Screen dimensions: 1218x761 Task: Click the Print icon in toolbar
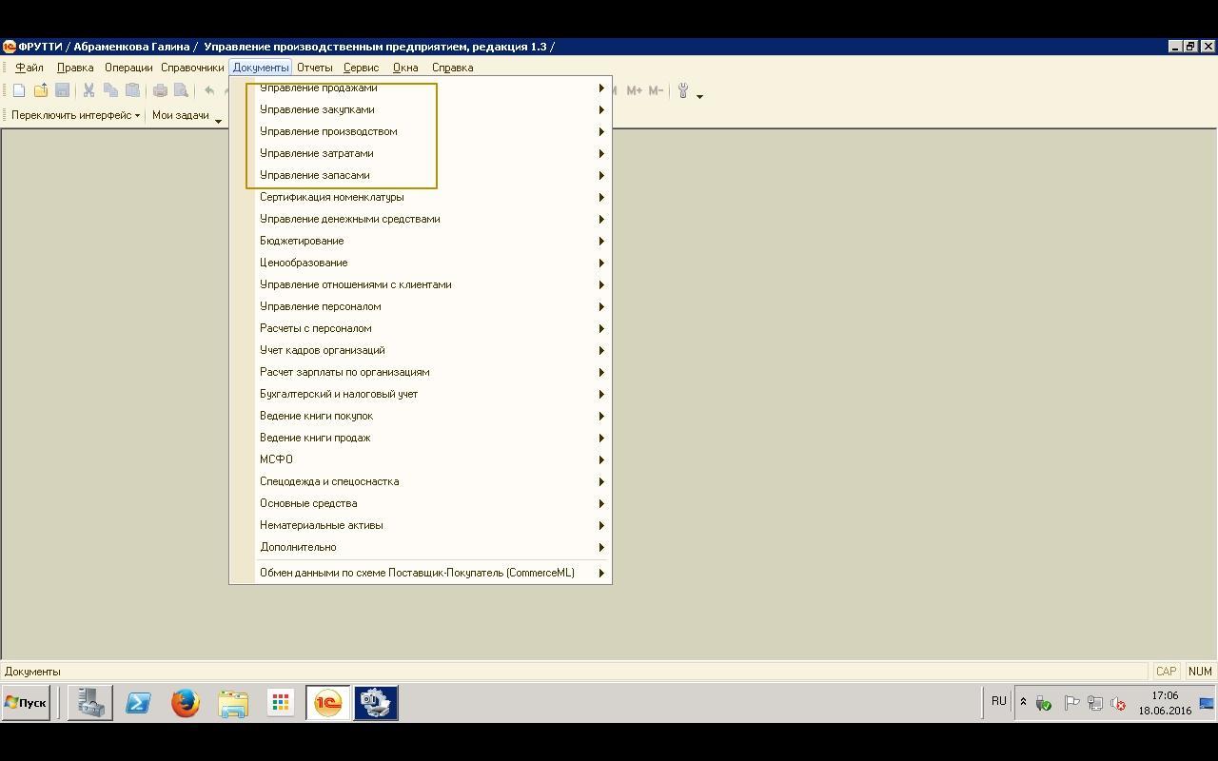tap(160, 90)
